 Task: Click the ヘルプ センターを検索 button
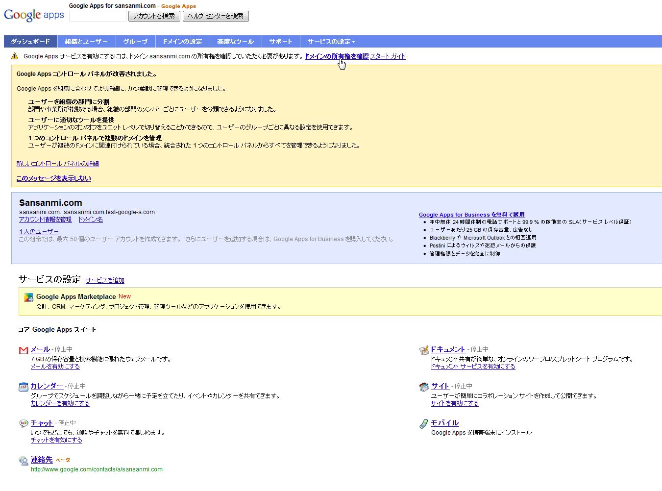[x=216, y=16]
